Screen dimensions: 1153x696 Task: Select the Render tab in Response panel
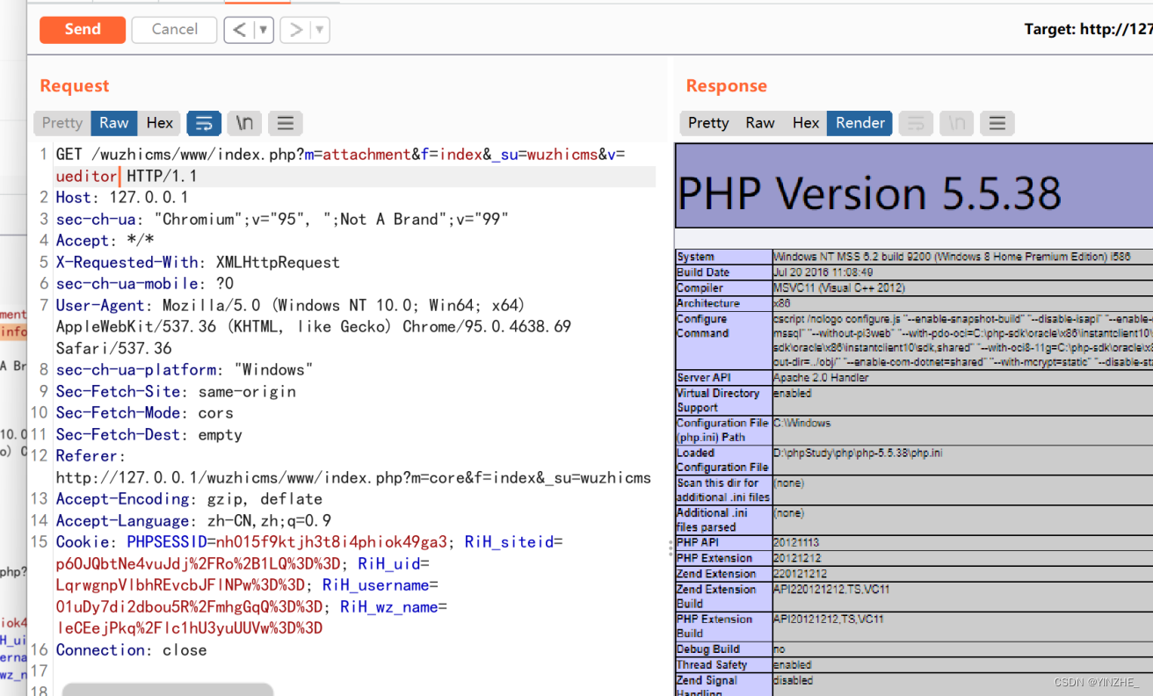click(859, 123)
